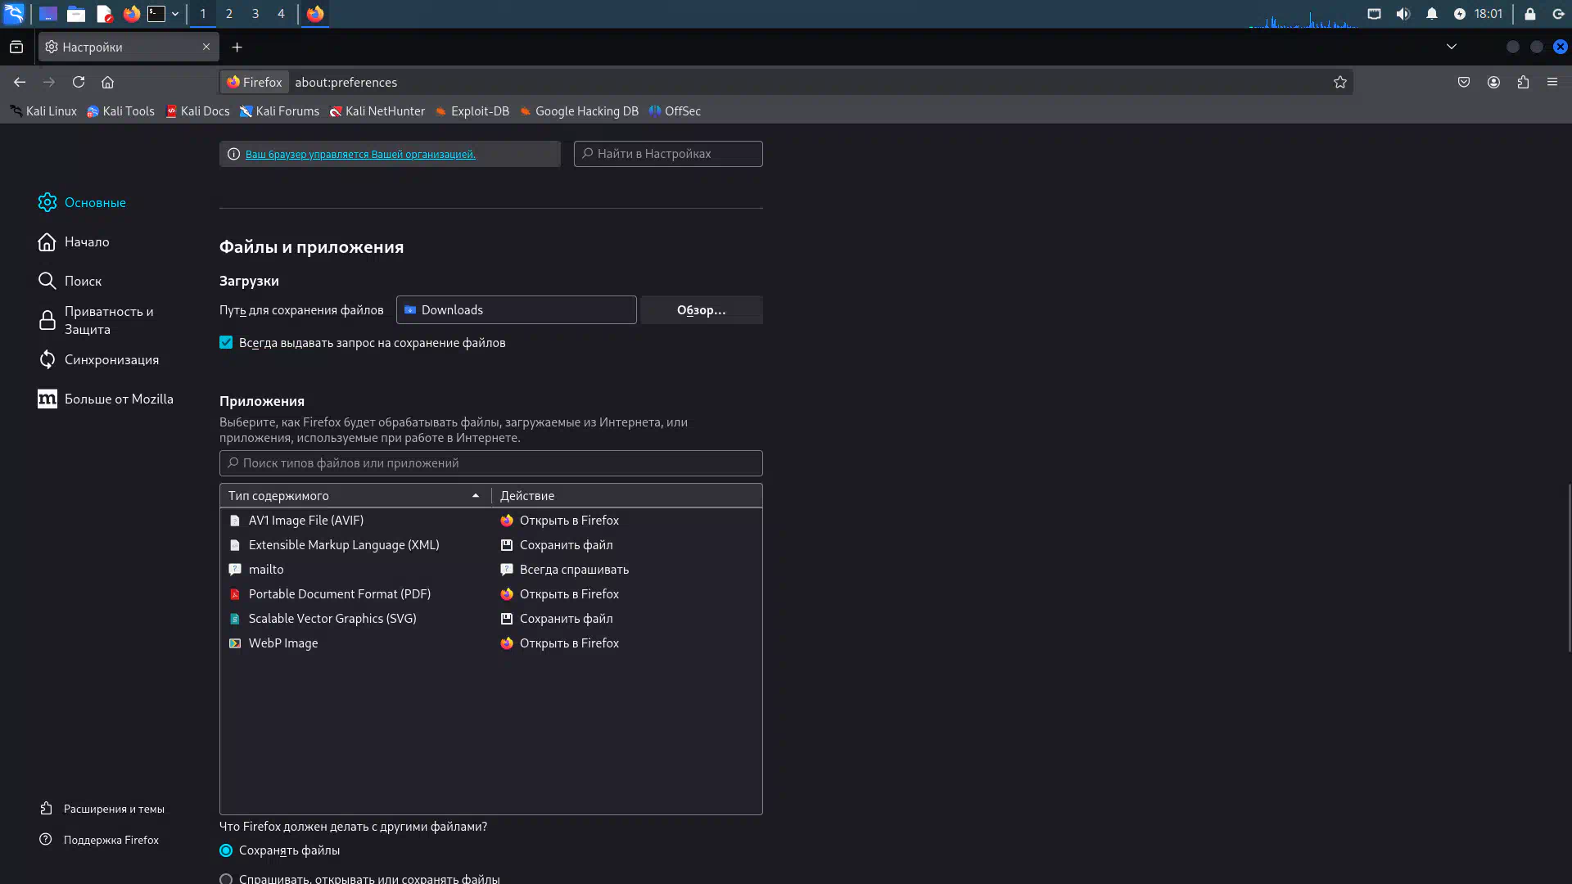Screen dimensions: 1572x884
Task: Bookmark this page with the star
Action: click(x=1340, y=82)
